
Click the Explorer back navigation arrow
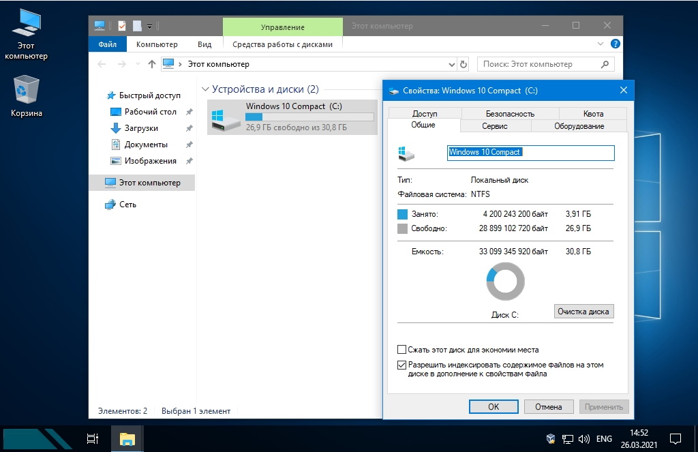(102, 64)
